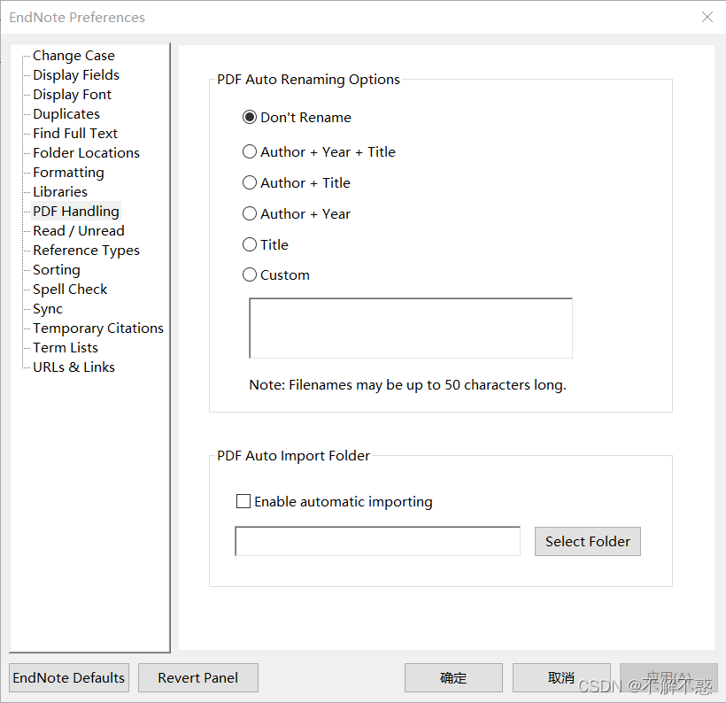Open Display Fields preferences
The image size is (726, 703).
click(76, 75)
